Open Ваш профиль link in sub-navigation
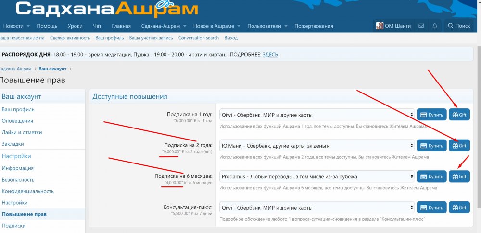The height and width of the screenshot is (233, 481). pos(110,38)
